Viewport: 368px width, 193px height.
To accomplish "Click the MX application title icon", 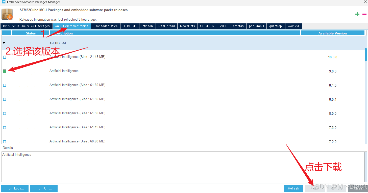I will point(4,2).
